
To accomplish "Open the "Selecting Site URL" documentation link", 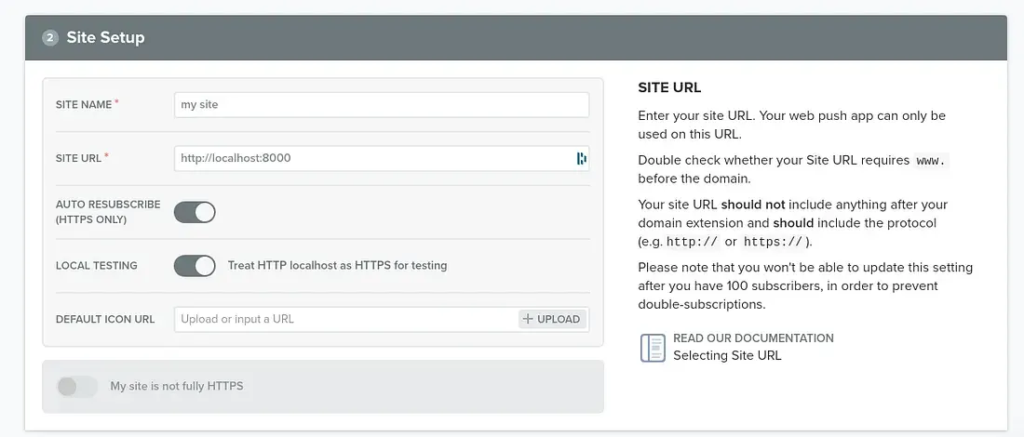I will [x=727, y=355].
